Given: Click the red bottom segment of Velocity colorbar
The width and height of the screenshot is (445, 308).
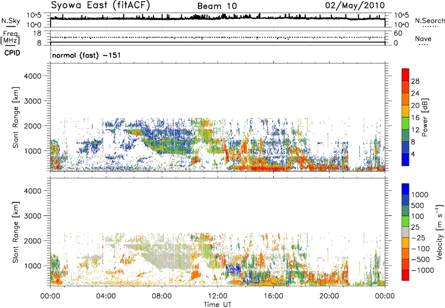Looking at the screenshot, I should point(406,275).
